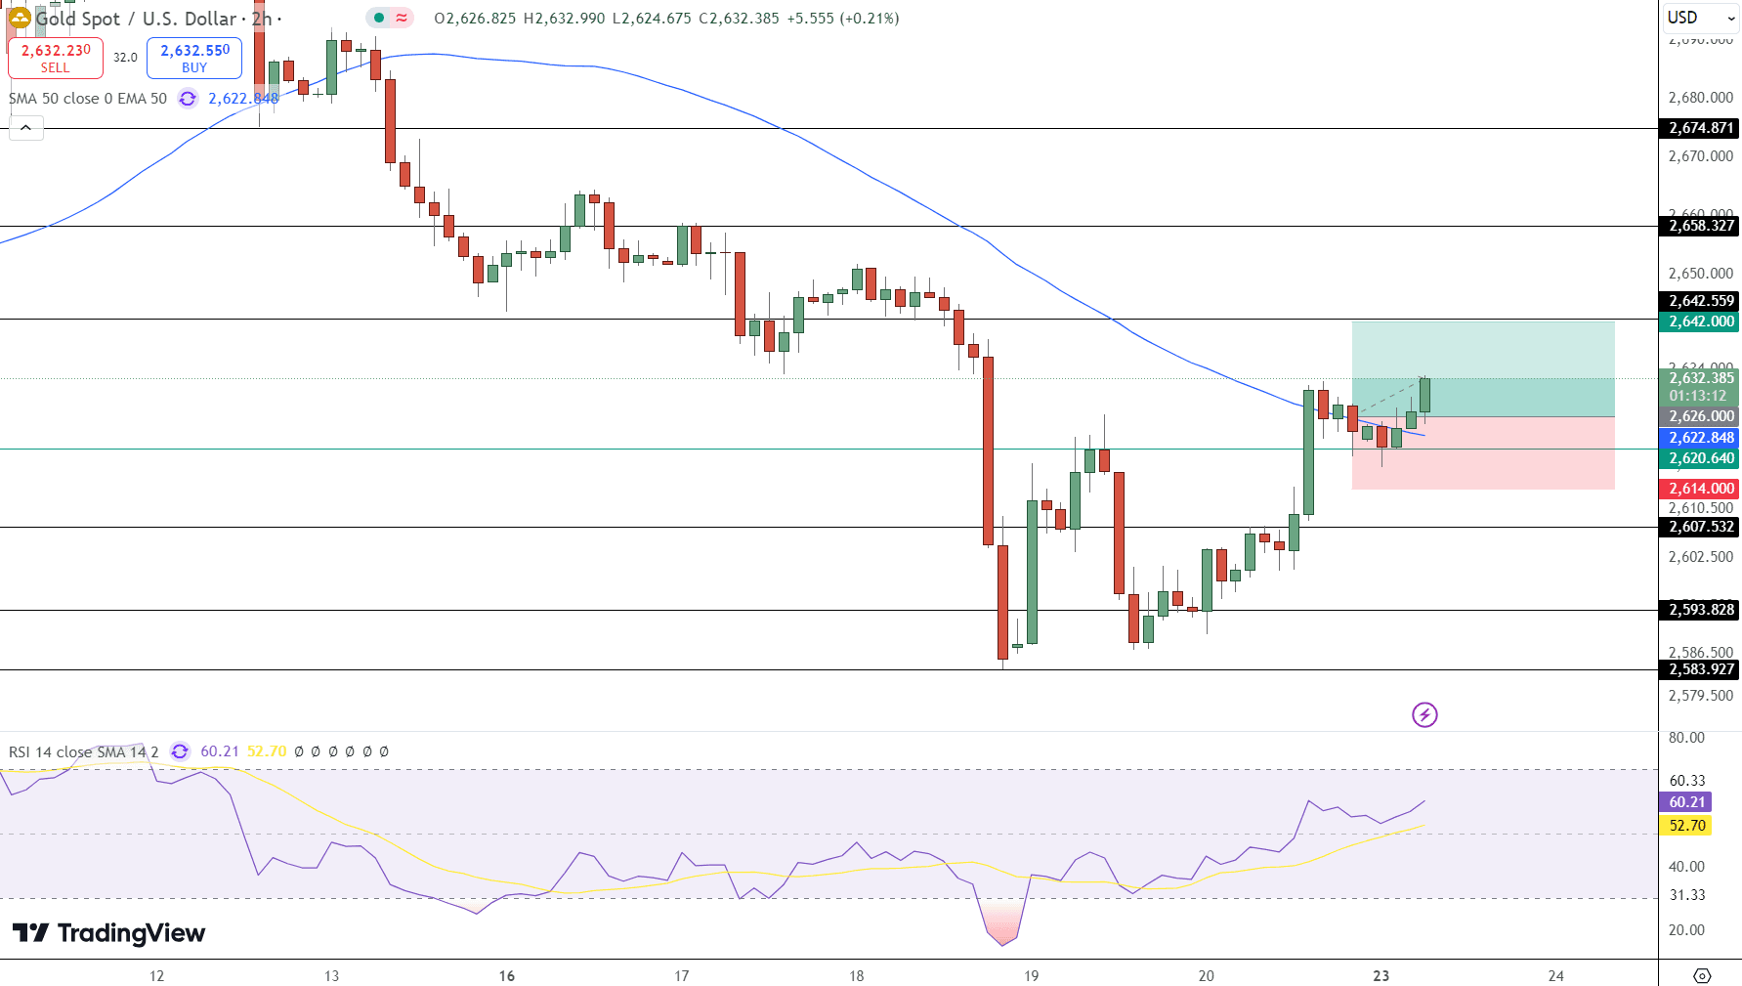1742x986 pixels.
Task: Click the purple 60.21 RSI value label
Action: 1685,802
